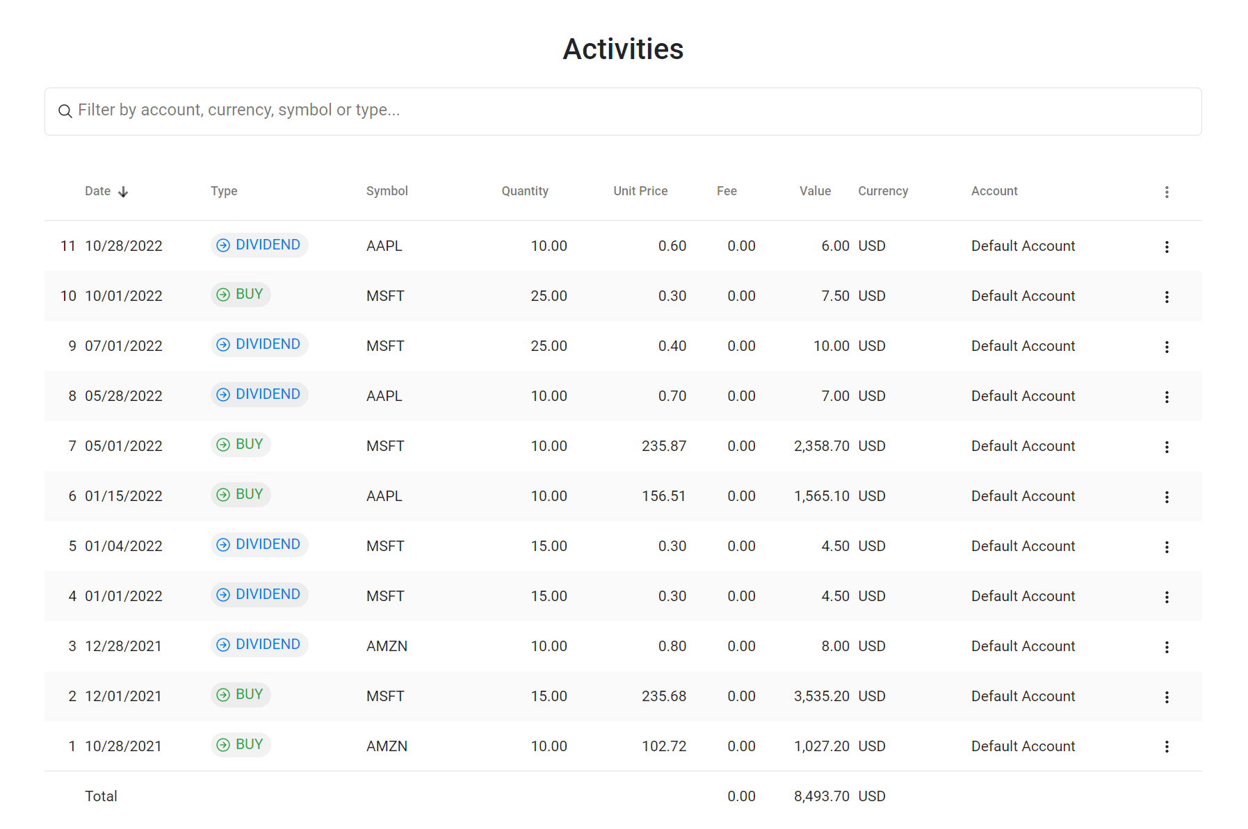Click the arrow icon in the BUY badge dated 10/28/2021
The height and width of the screenshot is (829, 1248).
(222, 744)
